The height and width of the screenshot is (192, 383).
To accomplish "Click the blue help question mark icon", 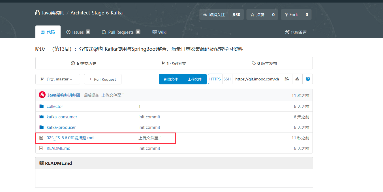I will click(308, 79).
